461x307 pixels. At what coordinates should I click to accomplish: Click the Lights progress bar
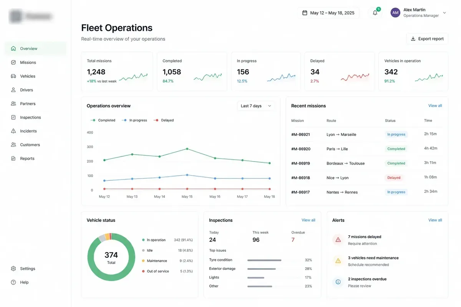pyautogui.click(x=257, y=277)
